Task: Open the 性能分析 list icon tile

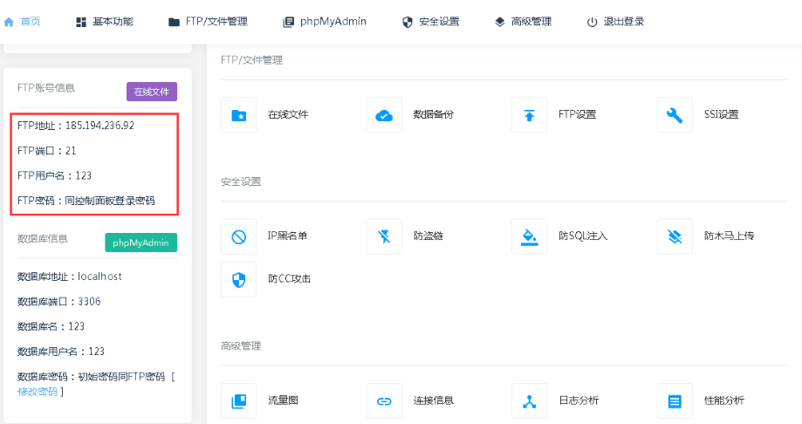Action: [675, 401]
